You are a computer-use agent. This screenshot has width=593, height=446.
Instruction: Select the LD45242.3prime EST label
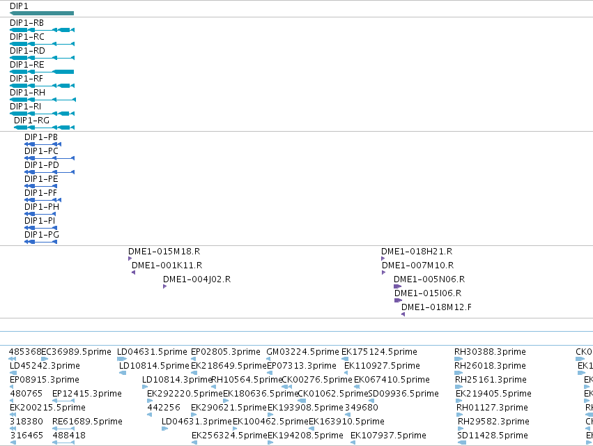pyautogui.click(x=45, y=366)
